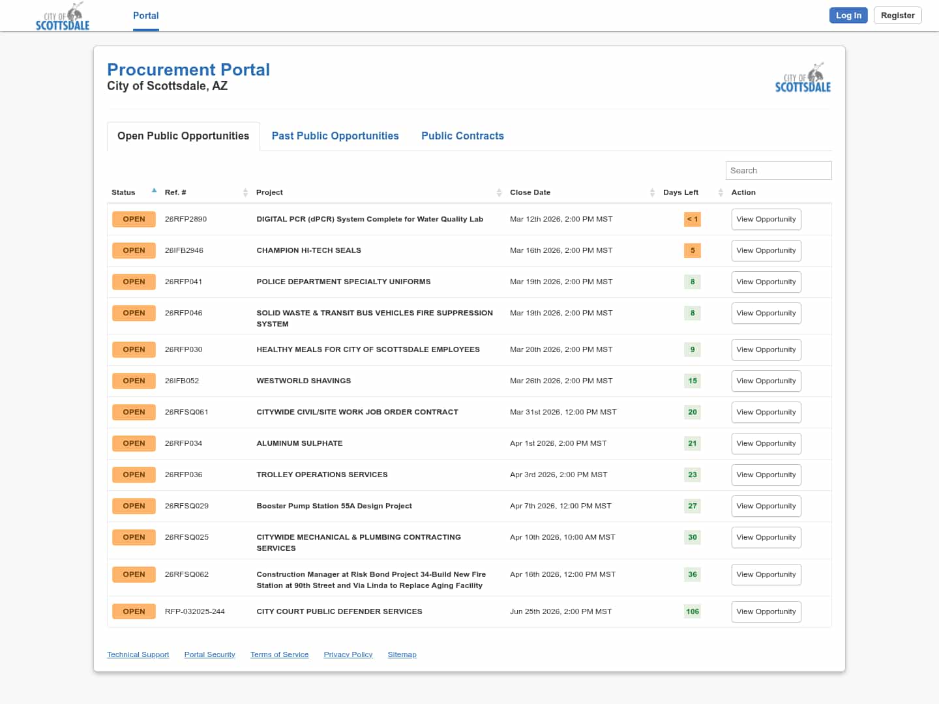Sort table by Close Date column

(x=652, y=192)
